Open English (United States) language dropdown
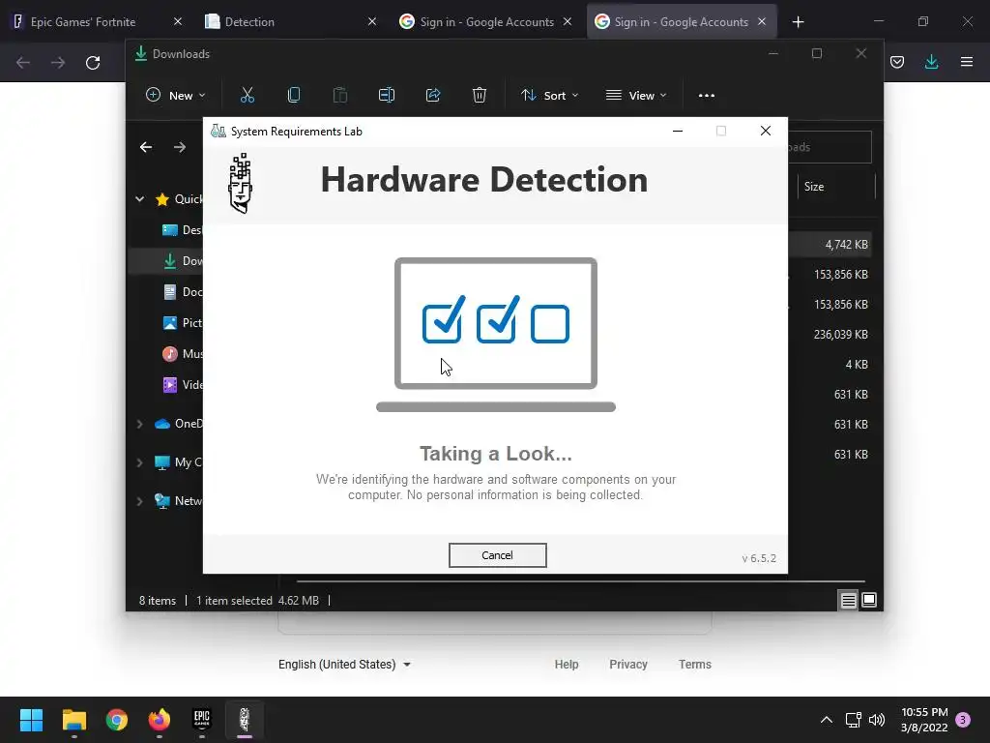This screenshot has width=990, height=743. point(345,665)
